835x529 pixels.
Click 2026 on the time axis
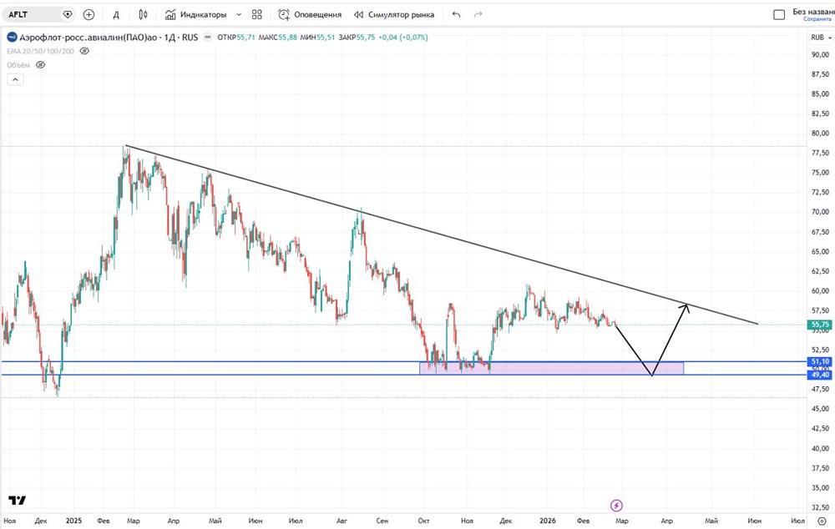[x=548, y=521]
